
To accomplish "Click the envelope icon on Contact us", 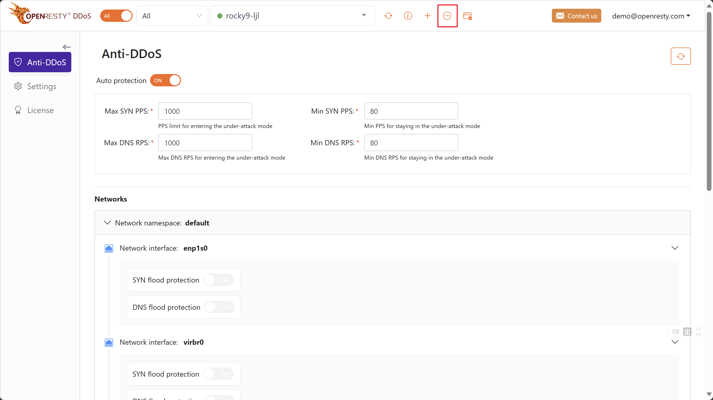I will 560,16.
